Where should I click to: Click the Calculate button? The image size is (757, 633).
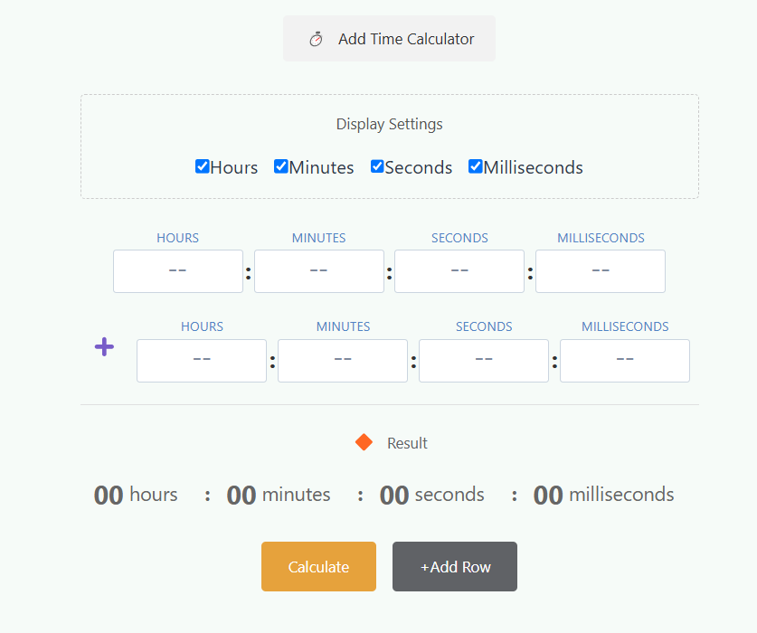coord(318,566)
